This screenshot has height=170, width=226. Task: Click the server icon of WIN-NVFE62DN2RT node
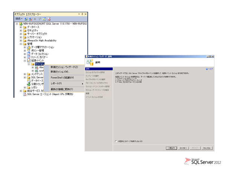coord(21,24)
